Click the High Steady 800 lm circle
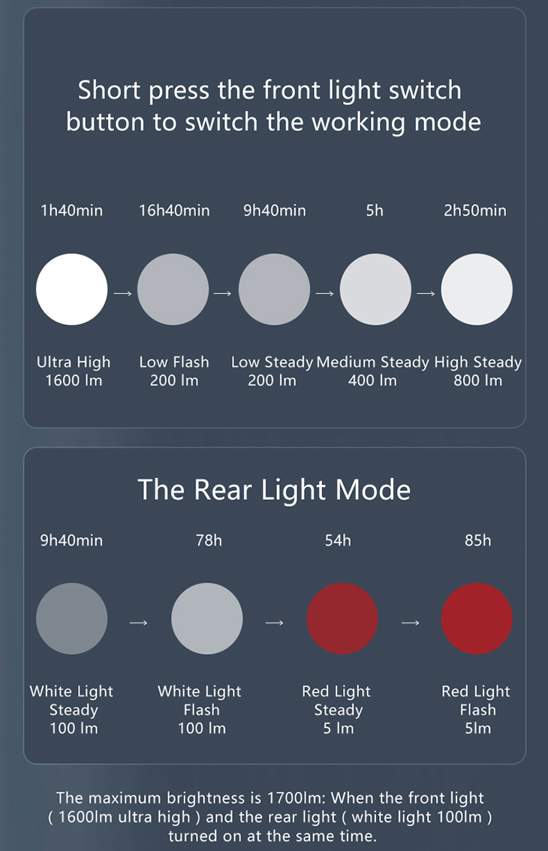Viewport: 548px width, 851px height. [x=477, y=289]
